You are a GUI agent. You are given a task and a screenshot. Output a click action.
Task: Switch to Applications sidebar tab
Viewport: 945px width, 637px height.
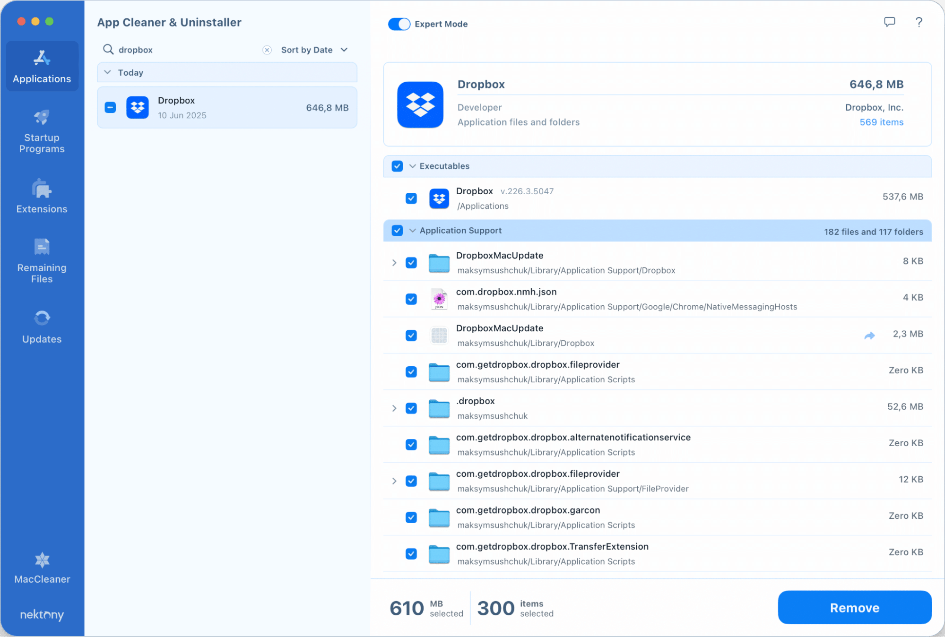(x=42, y=67)
